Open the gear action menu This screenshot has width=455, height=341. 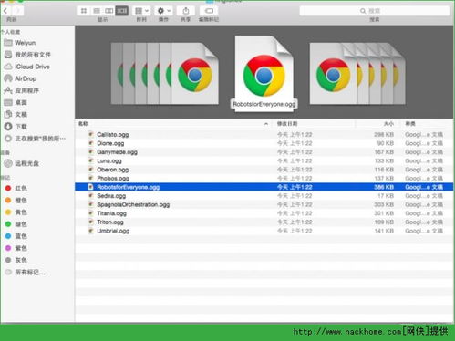coord(163,11)
